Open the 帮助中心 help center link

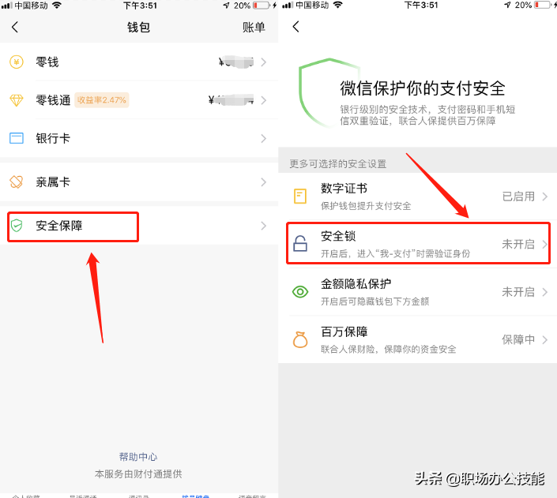tap(138, 457)
